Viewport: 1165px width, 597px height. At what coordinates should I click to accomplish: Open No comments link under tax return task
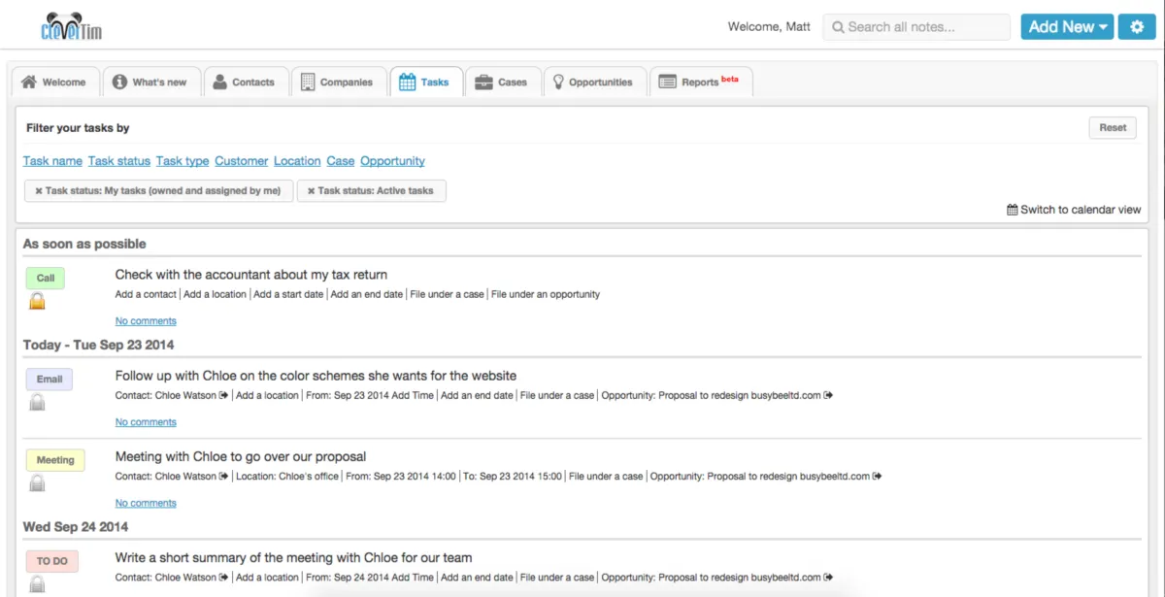point(146,321)
